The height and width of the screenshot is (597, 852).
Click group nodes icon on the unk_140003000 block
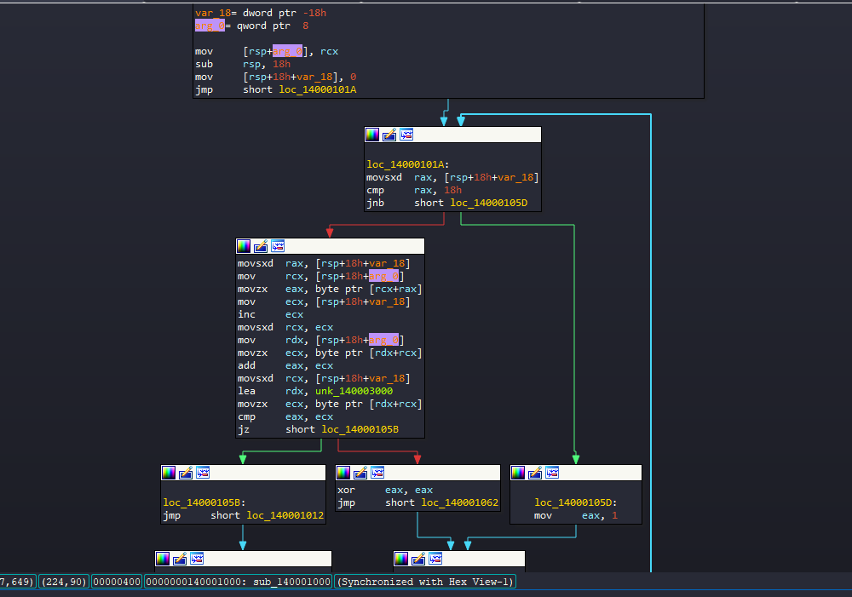pos(278,246)
